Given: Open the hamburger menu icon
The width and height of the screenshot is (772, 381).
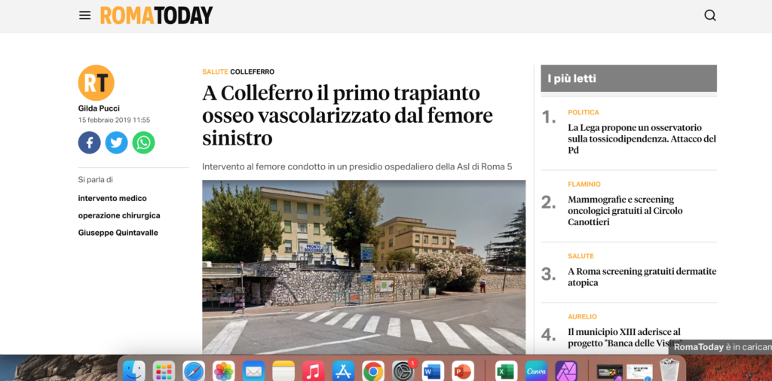Looking at the screenshot, I should pyautogui.click(x=84, y=15).
